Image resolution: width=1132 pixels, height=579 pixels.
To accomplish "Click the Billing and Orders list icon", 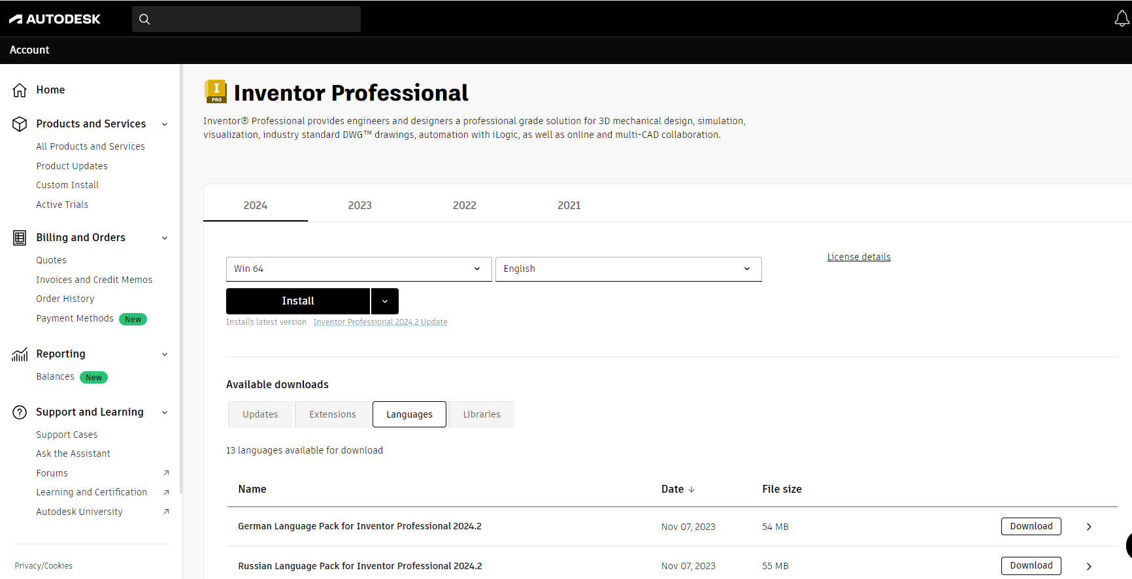I will click(20, 238).
